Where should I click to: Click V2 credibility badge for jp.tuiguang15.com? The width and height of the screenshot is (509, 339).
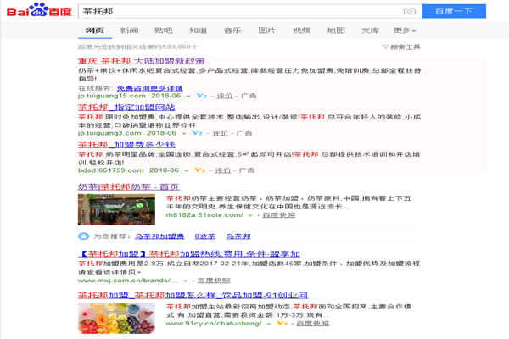tap(201, 97)
